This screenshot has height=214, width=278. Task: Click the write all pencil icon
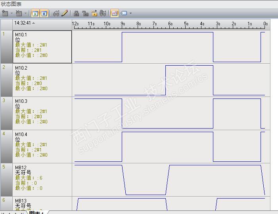pos(65,13)
